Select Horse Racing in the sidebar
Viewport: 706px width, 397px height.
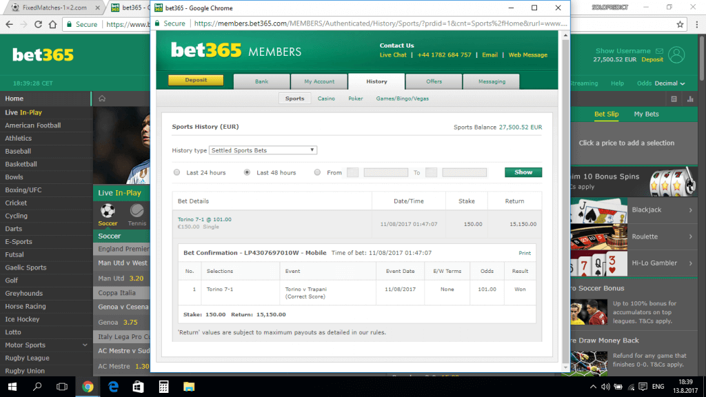(x=26, y=307)
